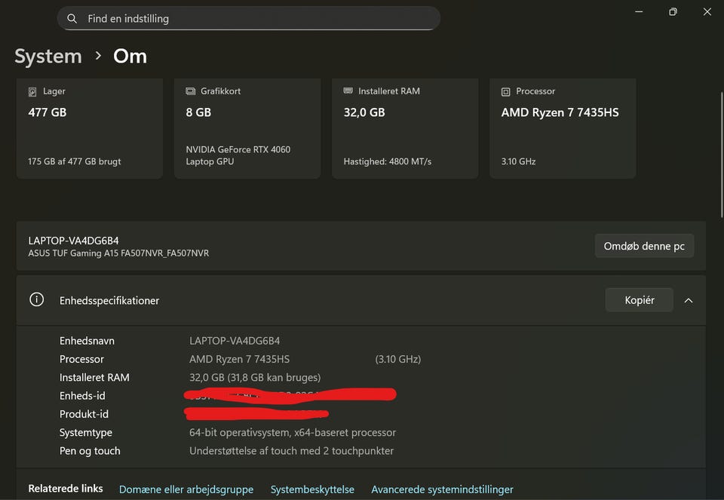Select 'ASUS TUF Gaming A15 FA507NVR_FA507NVR' text

click(118, 253)
